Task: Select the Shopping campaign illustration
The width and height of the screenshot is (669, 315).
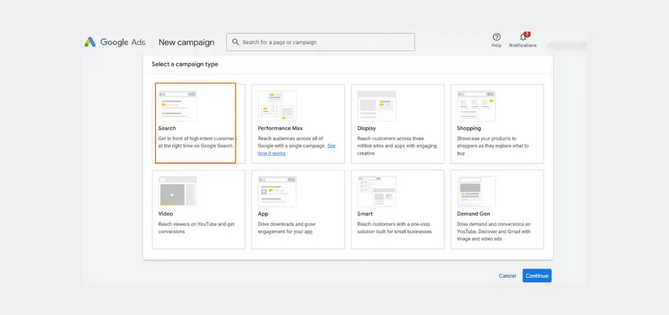Action: coord(476,106)
